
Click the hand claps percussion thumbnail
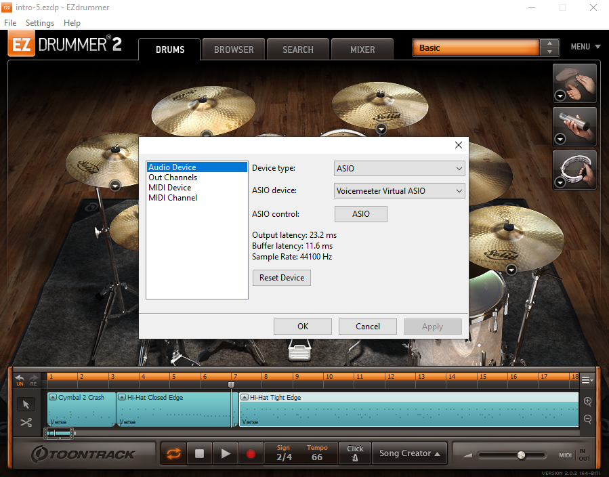574,83
